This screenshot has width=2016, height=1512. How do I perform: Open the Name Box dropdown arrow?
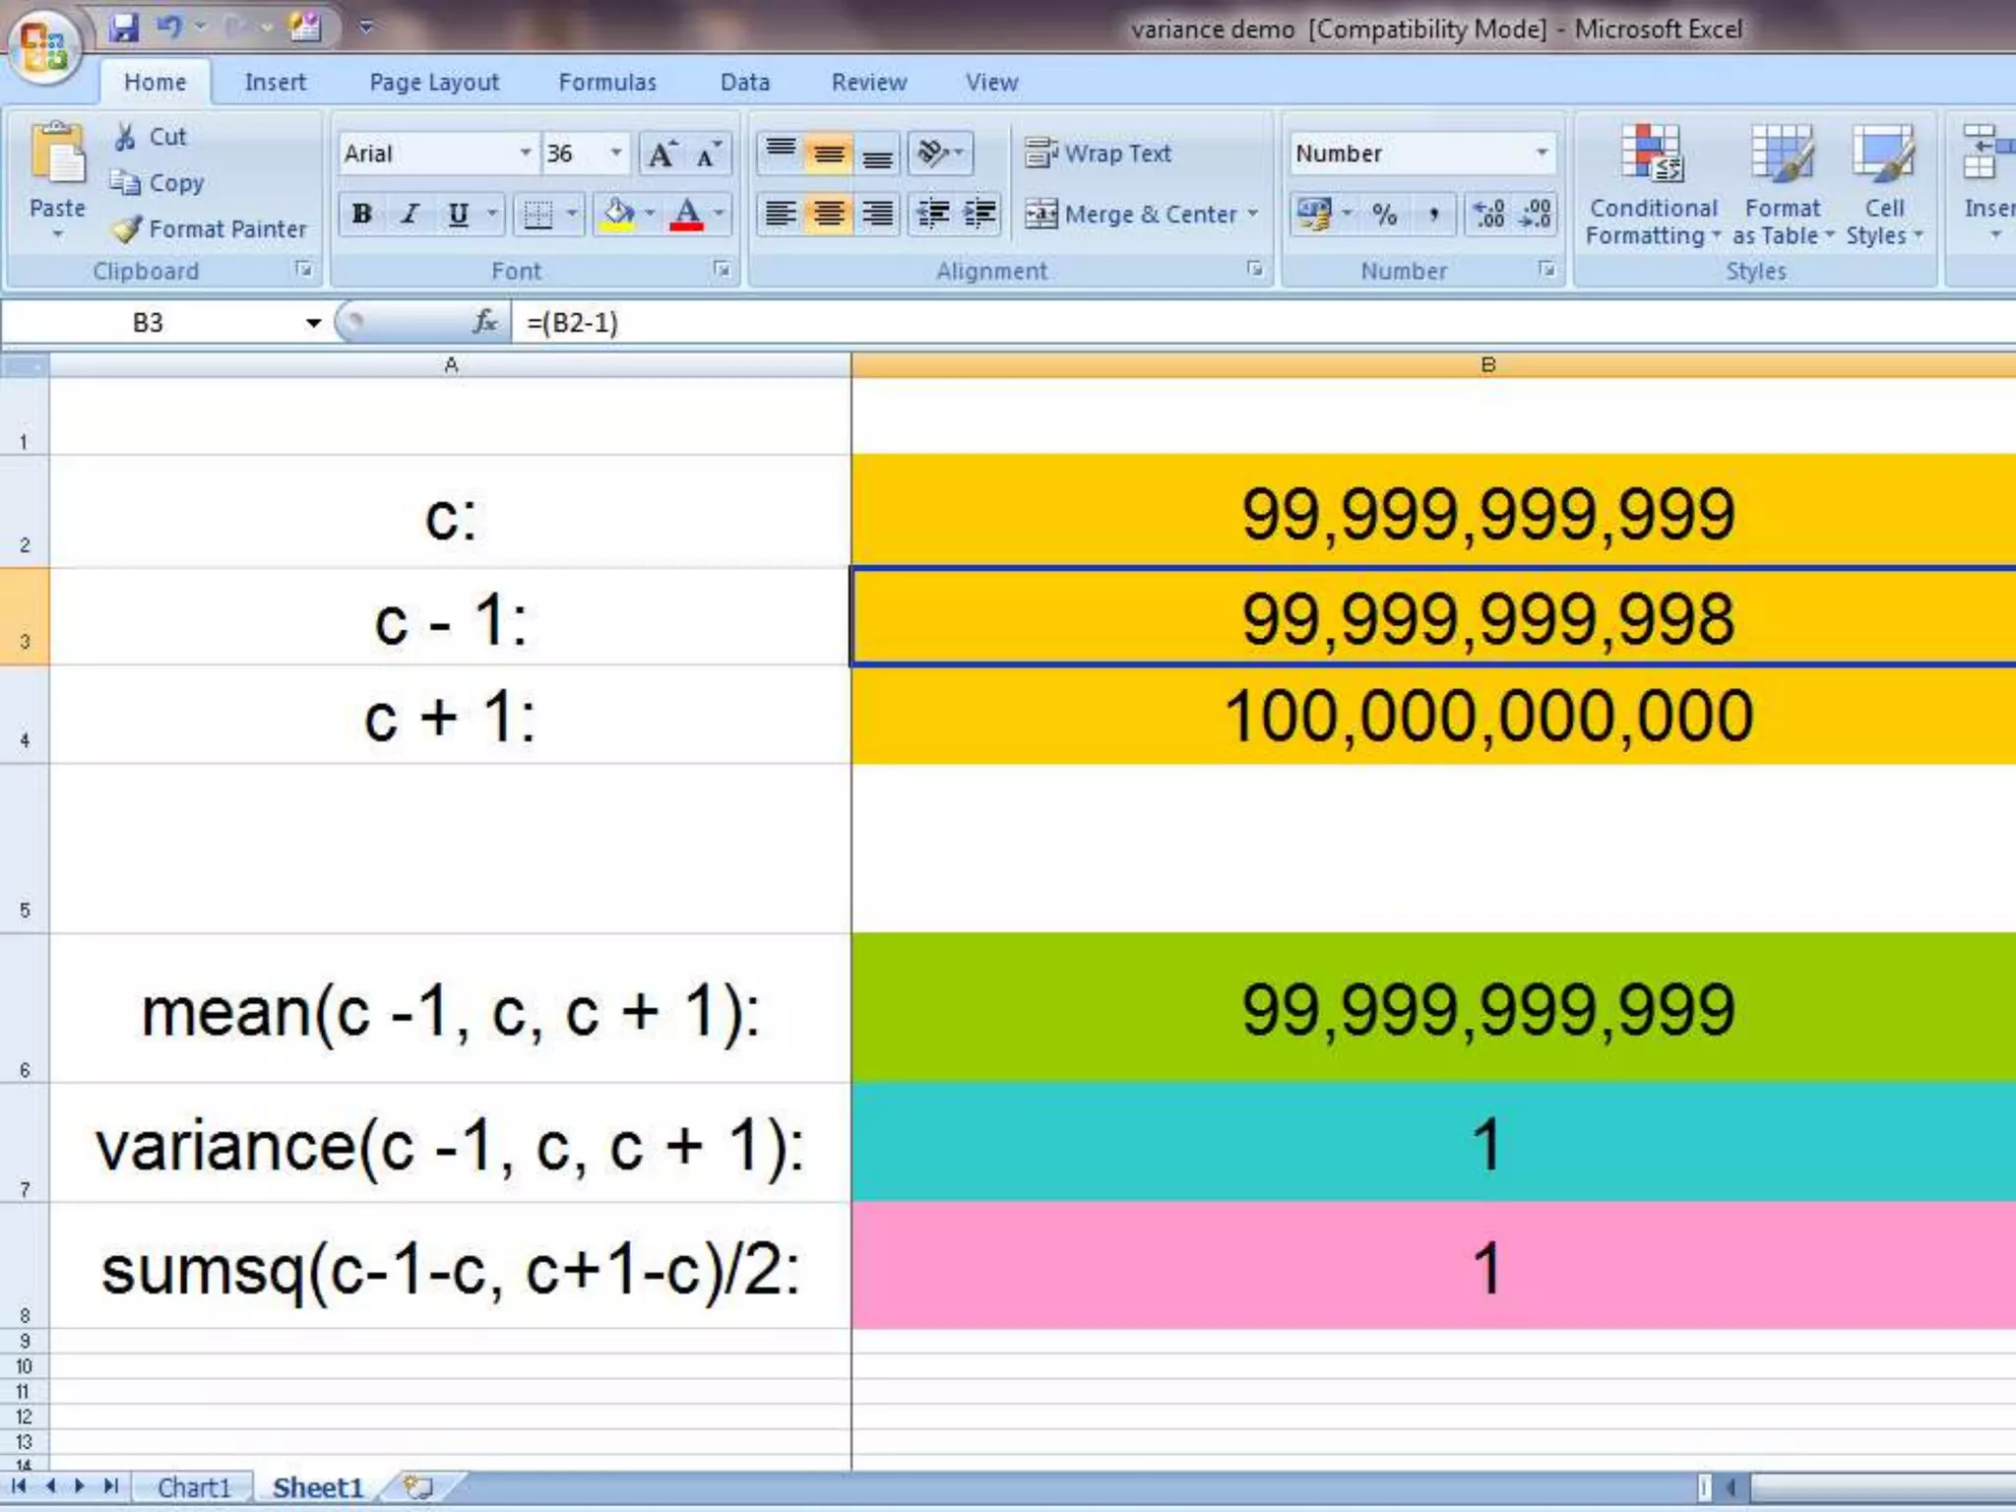click(x=313, y=323)
